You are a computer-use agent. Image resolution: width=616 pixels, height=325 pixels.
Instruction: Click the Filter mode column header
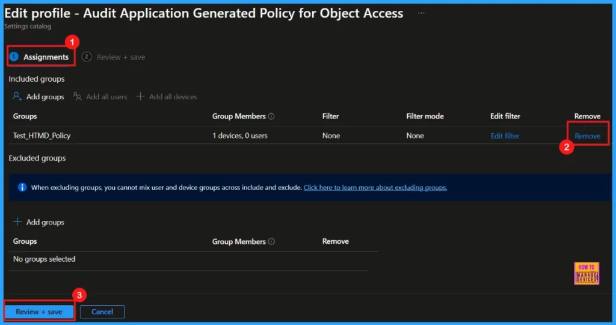click(425, 116)
